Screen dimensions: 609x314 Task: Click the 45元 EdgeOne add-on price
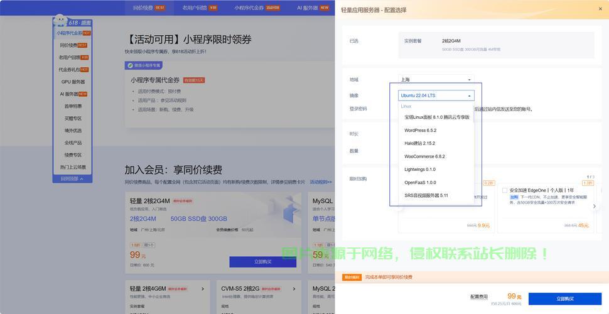click(583, 225)
